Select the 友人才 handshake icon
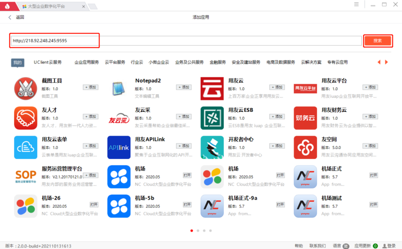The height and width of the screenshot is (249, 402). pos(25,118)
